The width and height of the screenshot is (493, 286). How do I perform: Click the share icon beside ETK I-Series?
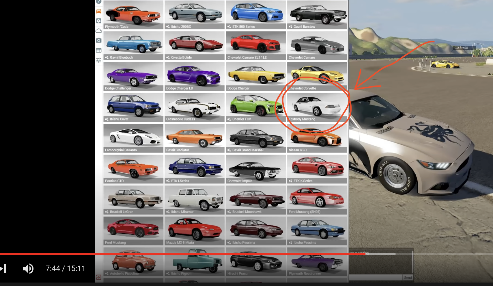pyautogui.click(x=168, y=181)
